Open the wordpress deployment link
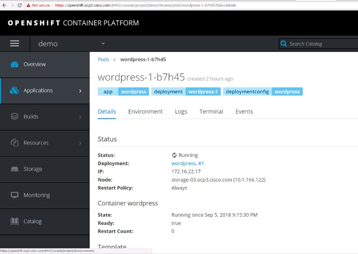 pos(183,163)
